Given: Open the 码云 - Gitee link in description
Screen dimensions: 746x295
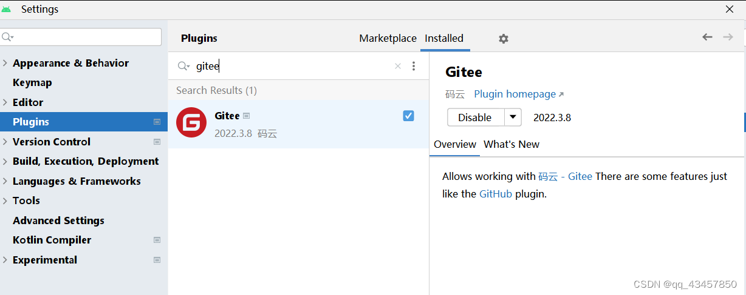Looking at the screenshot, I should tap(565, 176).
